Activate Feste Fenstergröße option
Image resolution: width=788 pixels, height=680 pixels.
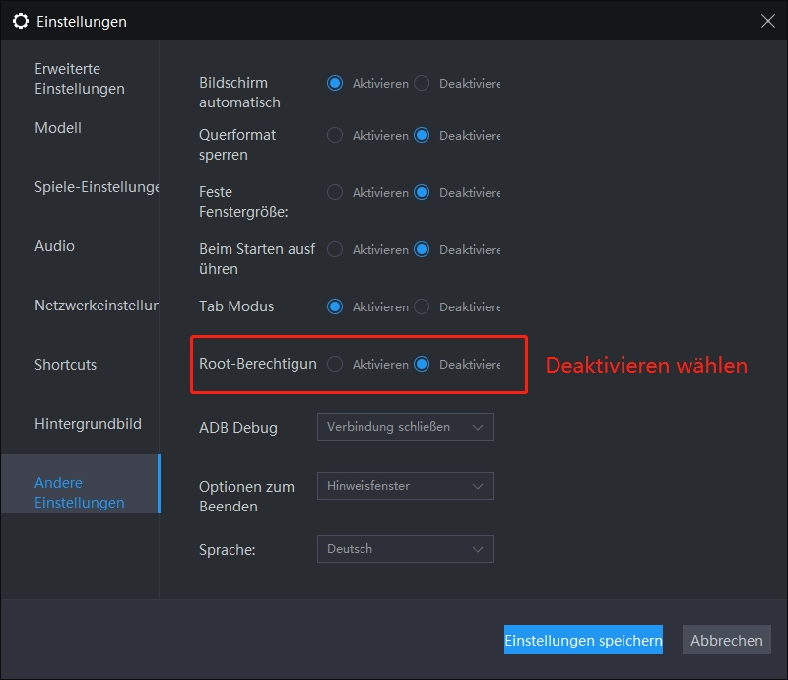(x=335, y=192)
